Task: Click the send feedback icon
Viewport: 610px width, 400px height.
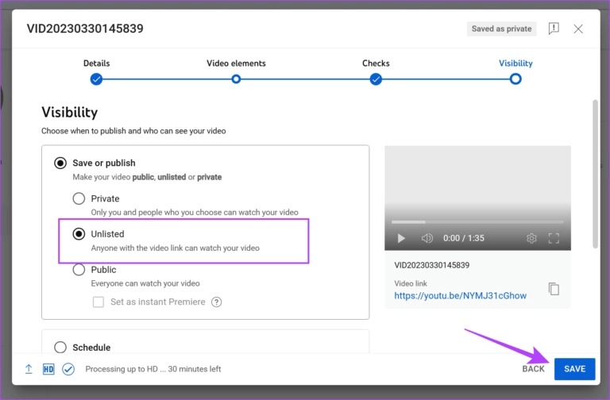Action: pyautogui.click(x=554, y=29)
